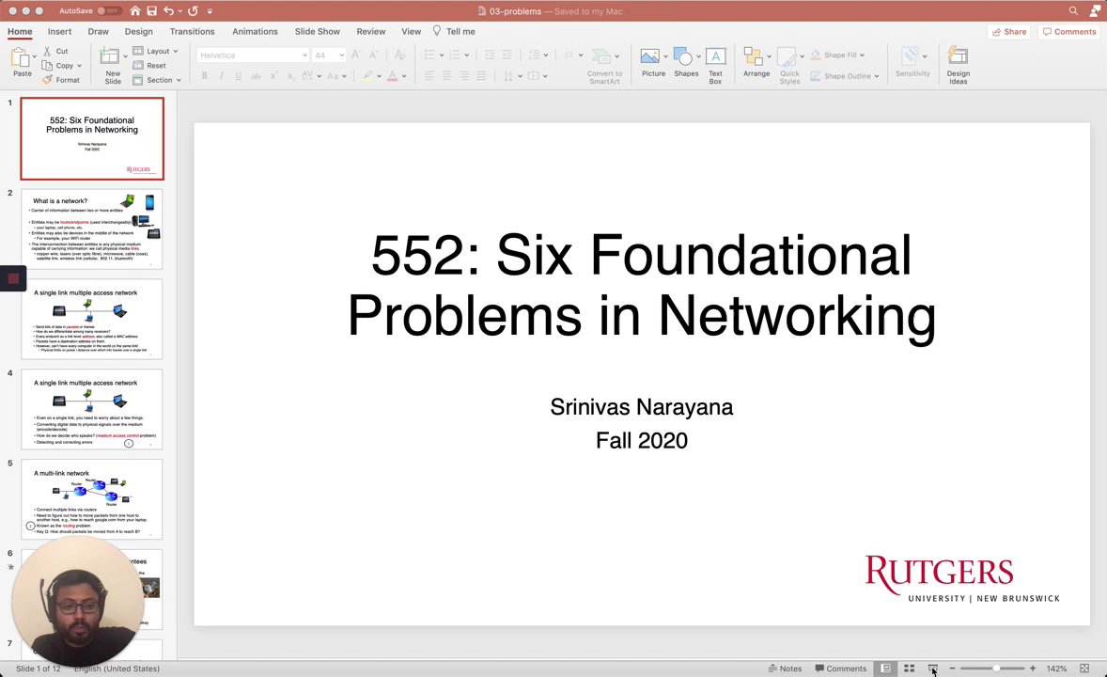Open the Shape Fill dropdown
The height and width of the screenshot is (677, 1107).
click(837, 55)
